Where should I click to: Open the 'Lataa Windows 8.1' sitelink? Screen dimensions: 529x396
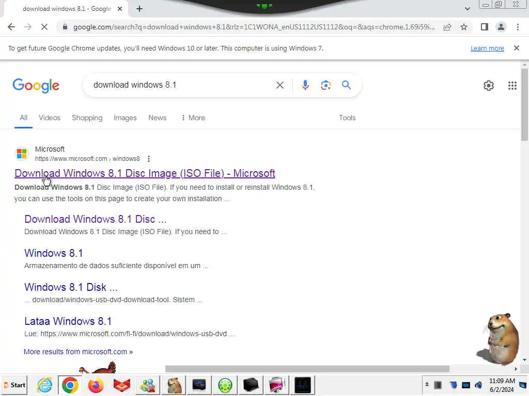68,321
